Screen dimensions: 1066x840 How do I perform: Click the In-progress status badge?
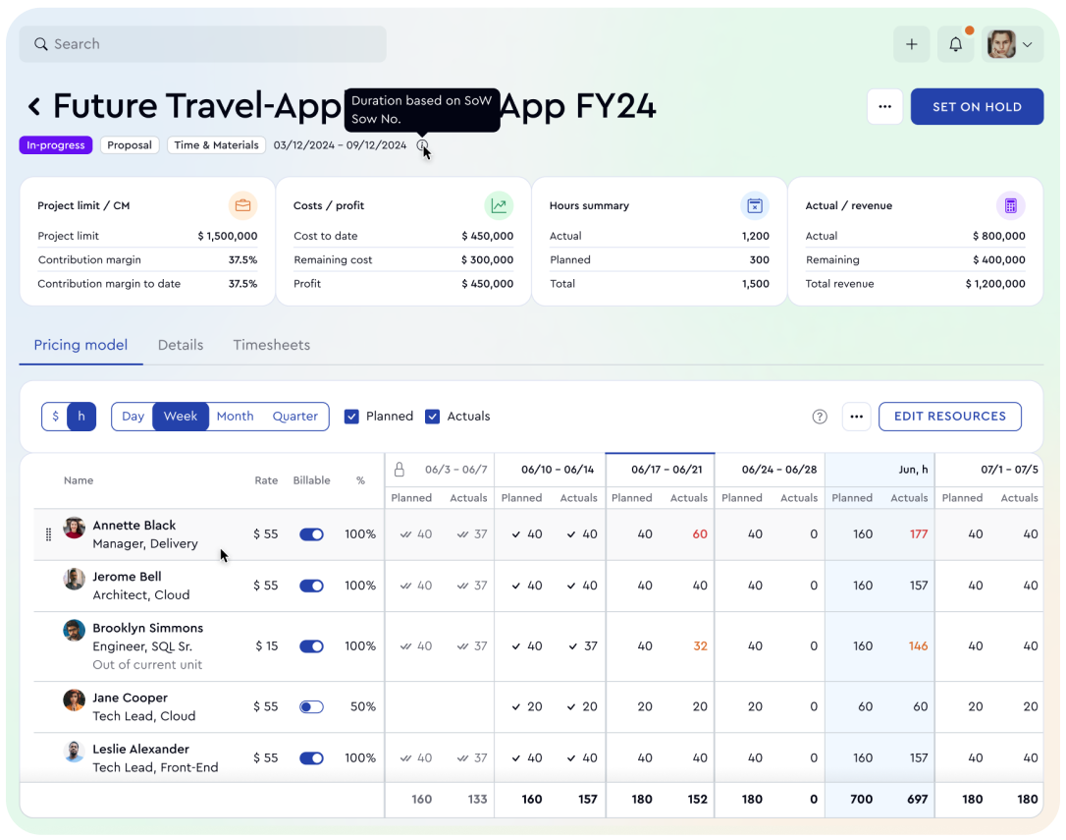[x=56, y=145]
